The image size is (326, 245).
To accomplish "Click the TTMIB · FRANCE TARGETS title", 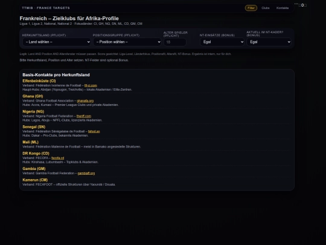I will [x=46, y=8].
